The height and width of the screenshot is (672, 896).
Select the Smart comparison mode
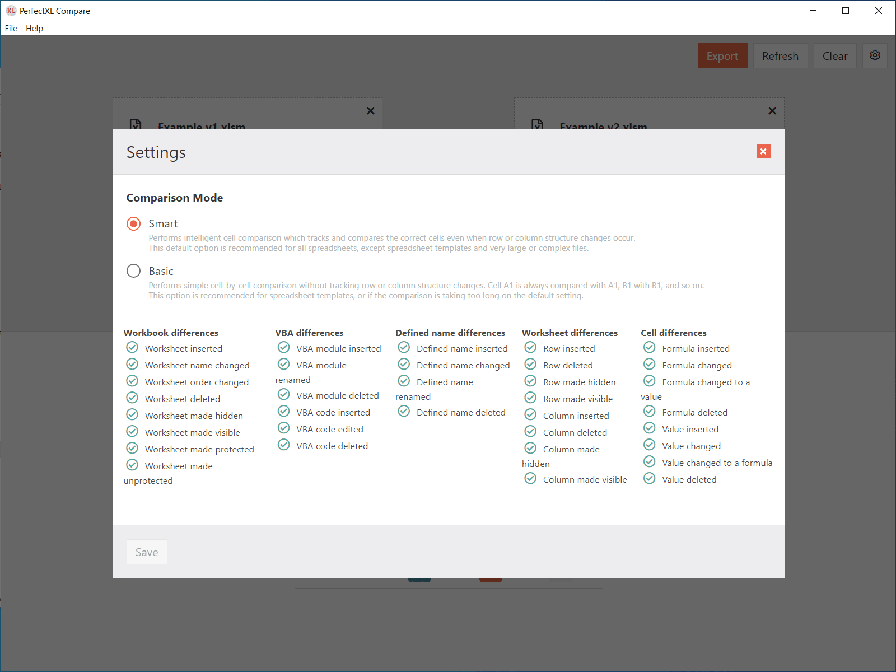pos(133,224)
